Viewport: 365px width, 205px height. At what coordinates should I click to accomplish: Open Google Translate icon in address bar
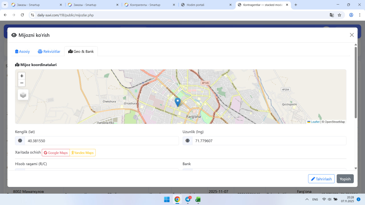(x=332, y=15)
